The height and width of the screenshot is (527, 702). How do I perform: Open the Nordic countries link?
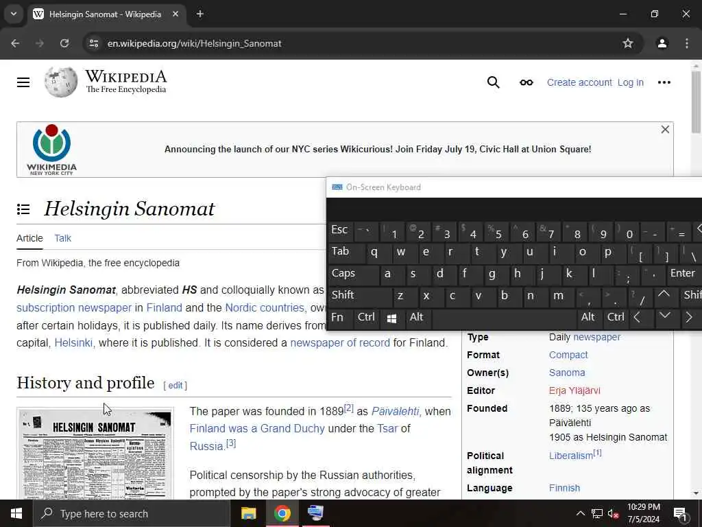tap(265, 308)
